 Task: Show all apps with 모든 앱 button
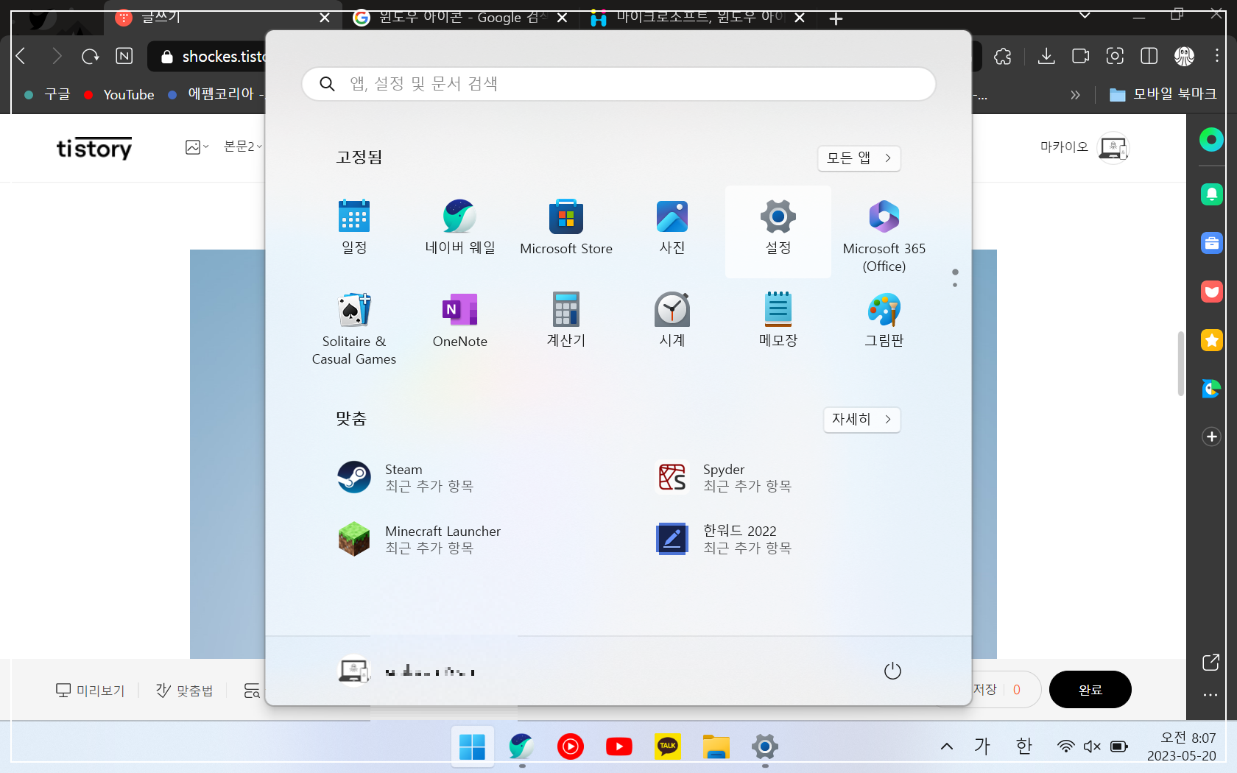[859, 158]
